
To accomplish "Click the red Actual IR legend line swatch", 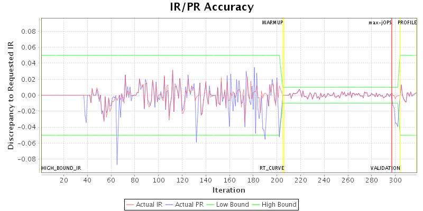I will point(131,204).
